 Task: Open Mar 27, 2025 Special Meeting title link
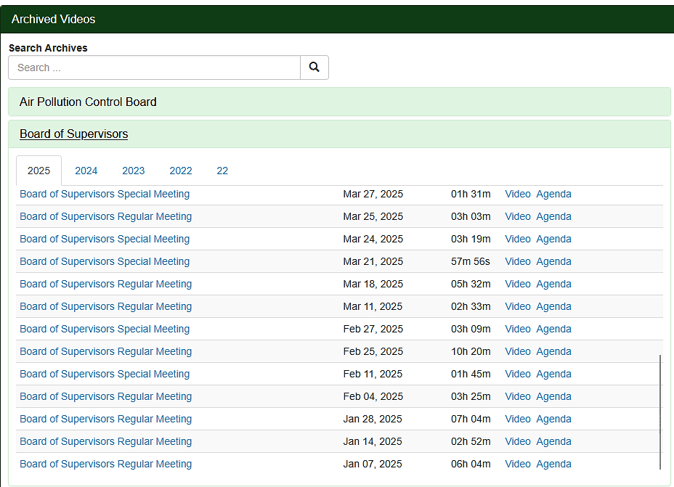pos(105,194)
